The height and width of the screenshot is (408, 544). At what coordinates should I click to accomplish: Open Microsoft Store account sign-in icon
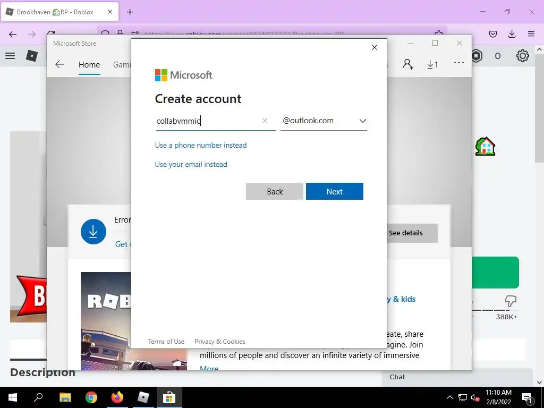[x=408, y=64]
